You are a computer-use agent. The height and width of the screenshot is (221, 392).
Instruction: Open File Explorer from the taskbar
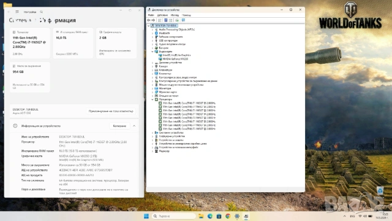[x=201, y=216]
